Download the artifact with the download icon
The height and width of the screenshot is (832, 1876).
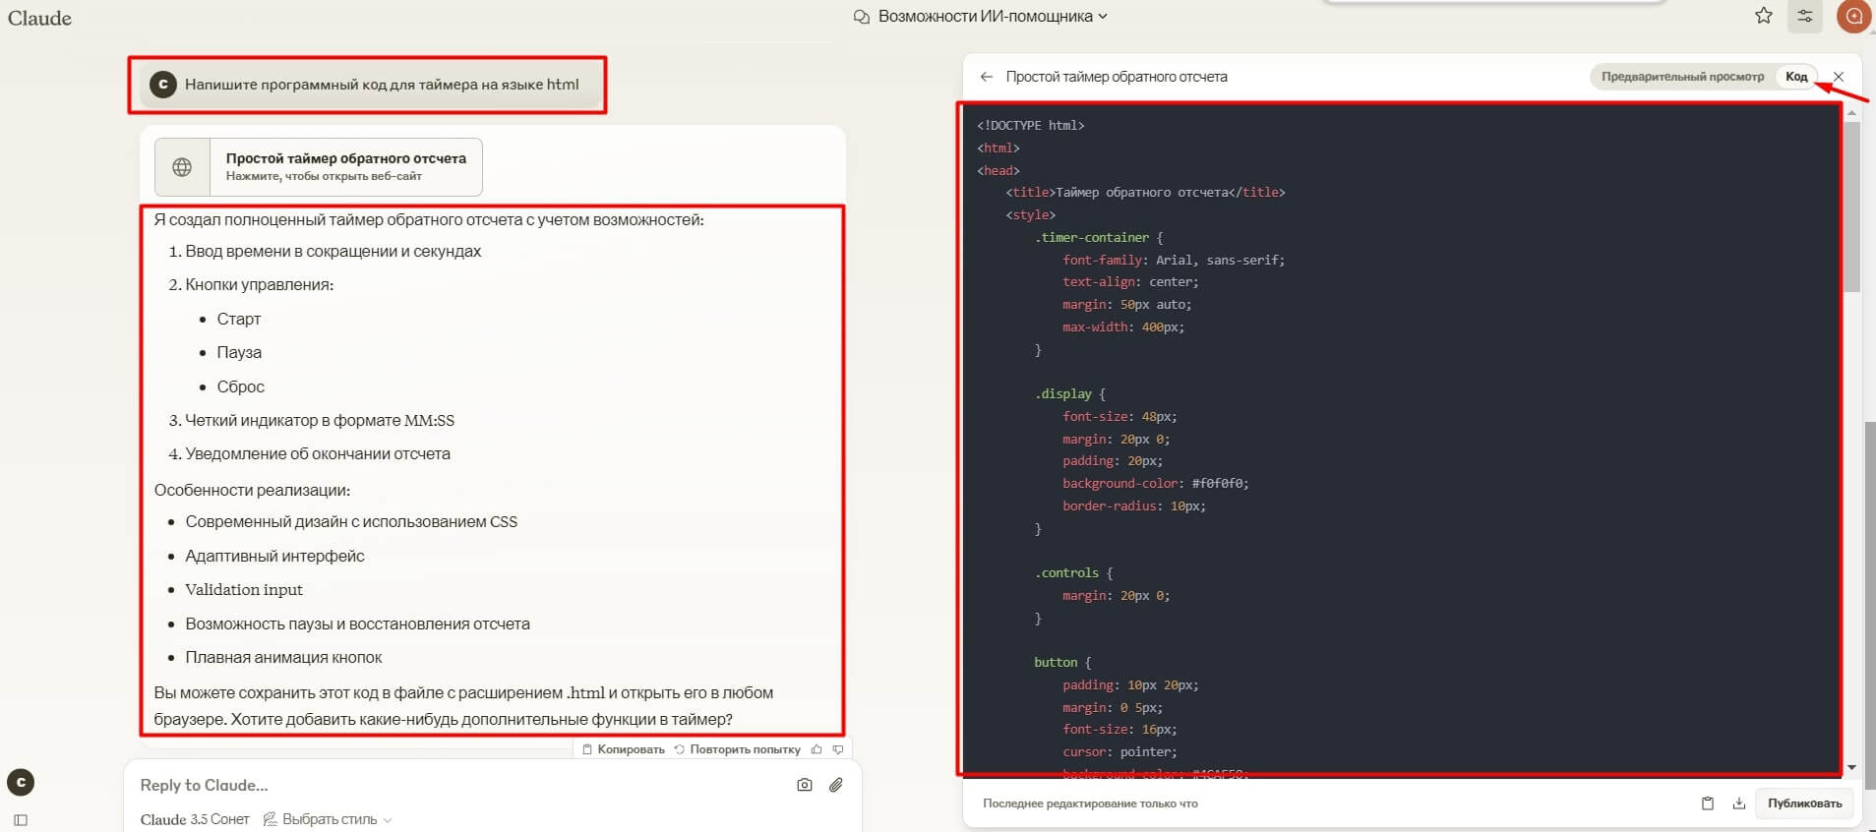[x=1739, y=803]
